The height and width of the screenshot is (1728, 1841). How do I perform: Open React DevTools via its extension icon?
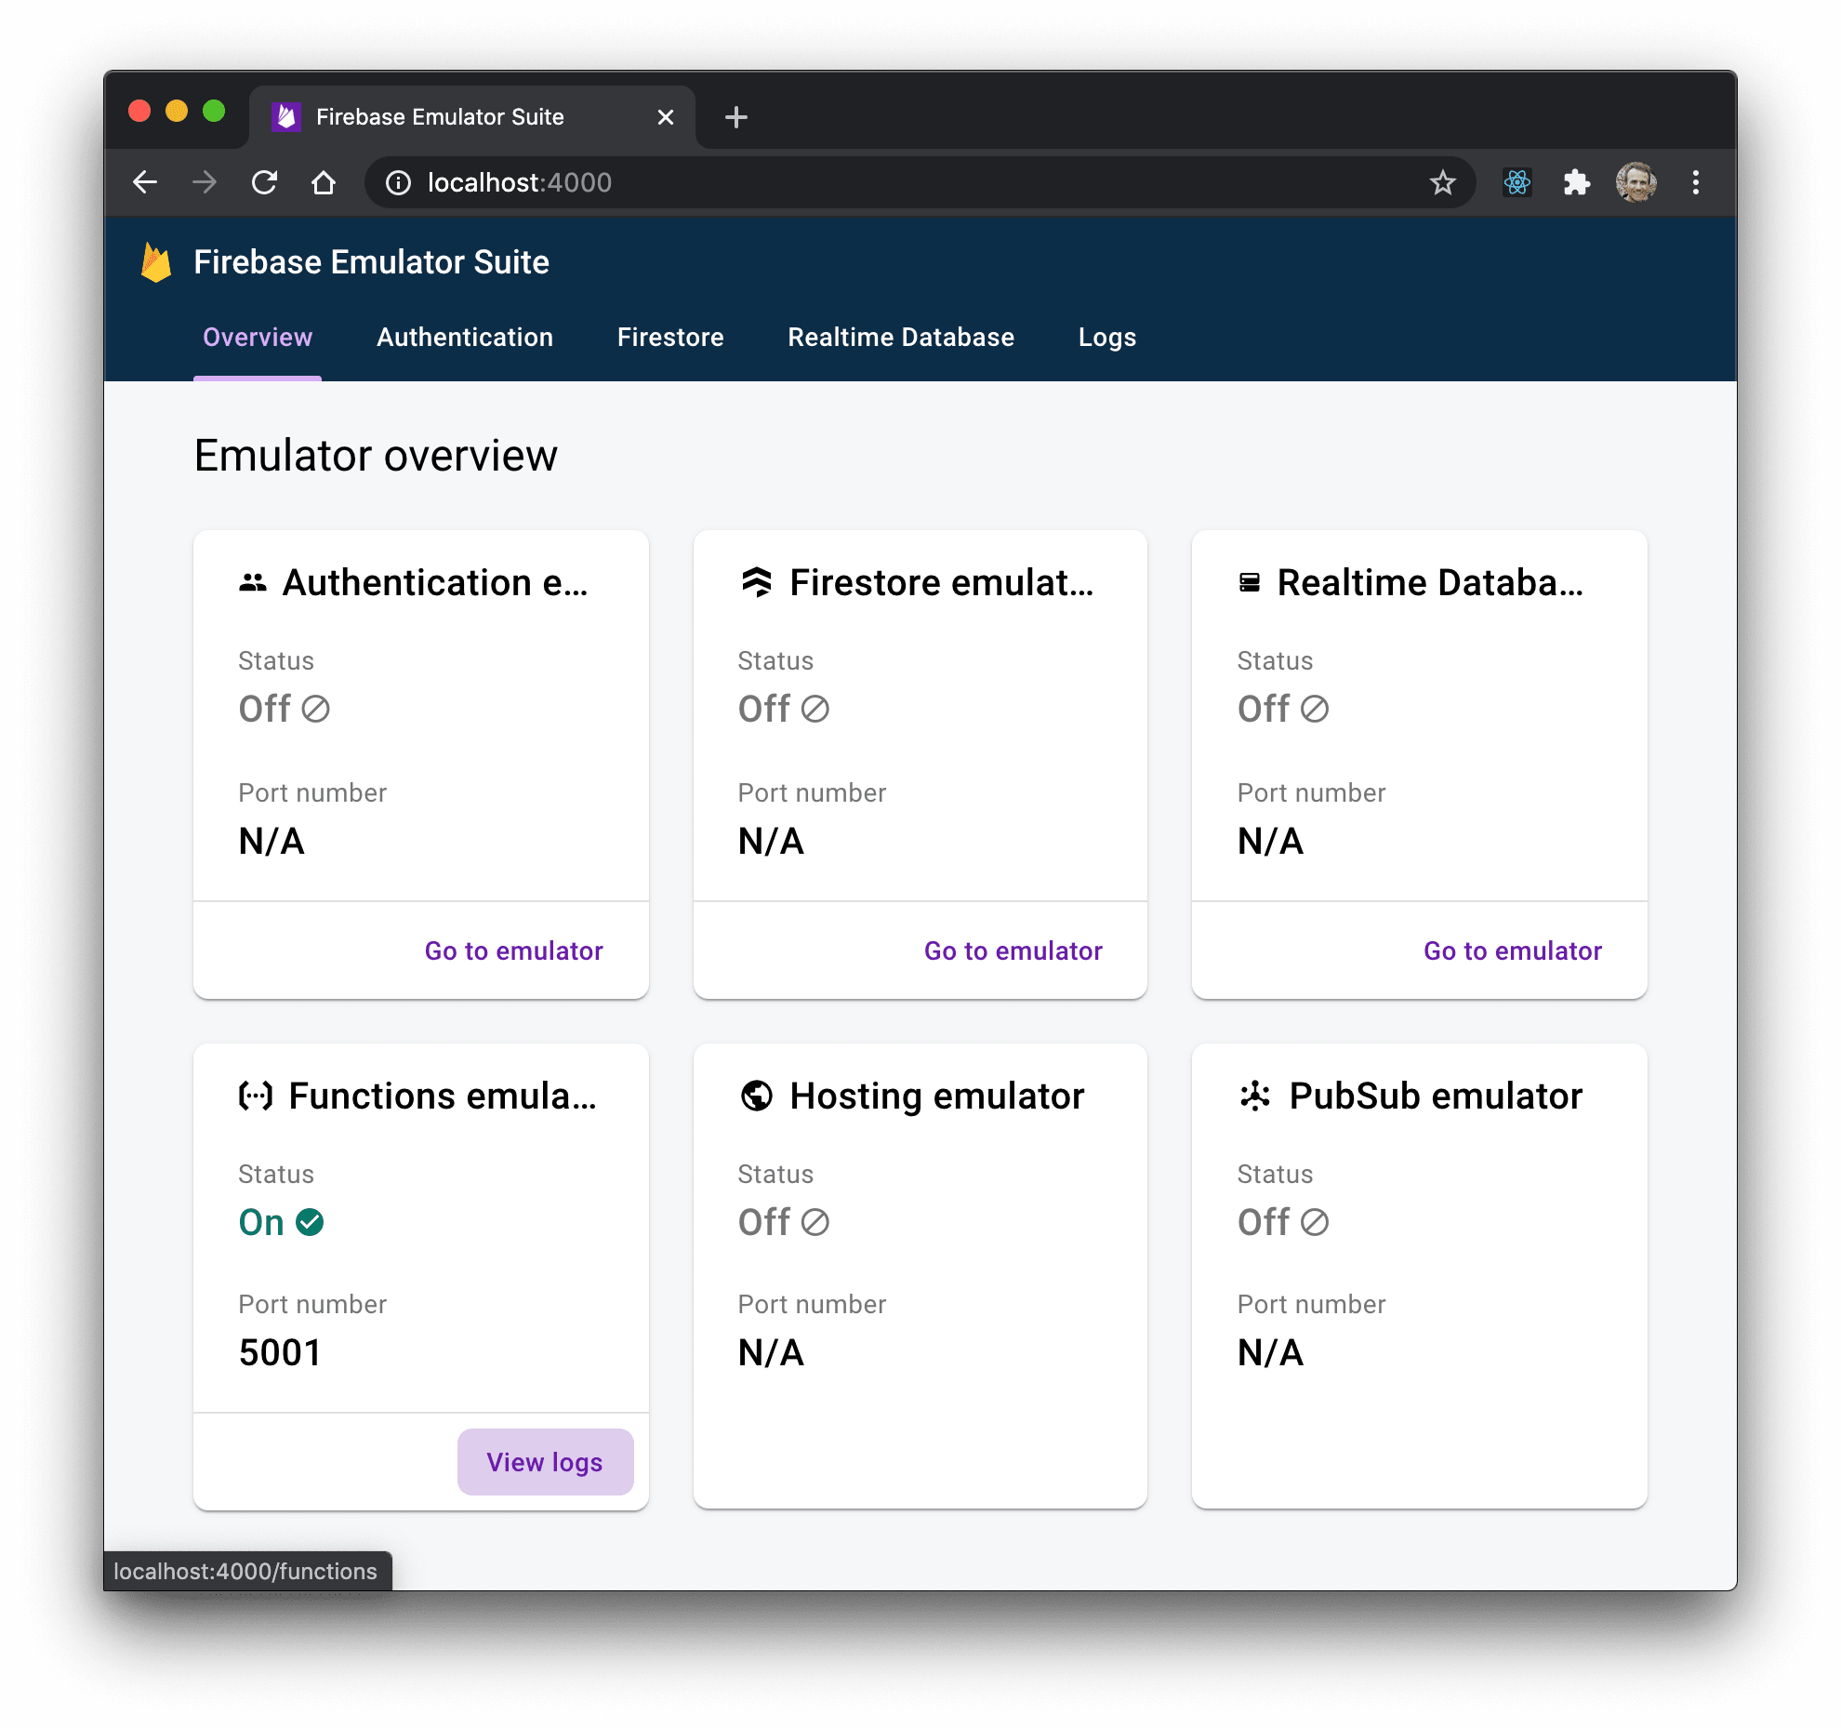(1516, 182)
